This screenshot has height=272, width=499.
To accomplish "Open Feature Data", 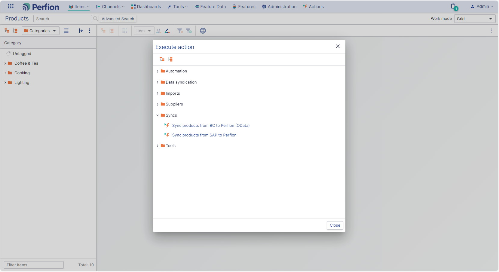I will pos(210,7).
